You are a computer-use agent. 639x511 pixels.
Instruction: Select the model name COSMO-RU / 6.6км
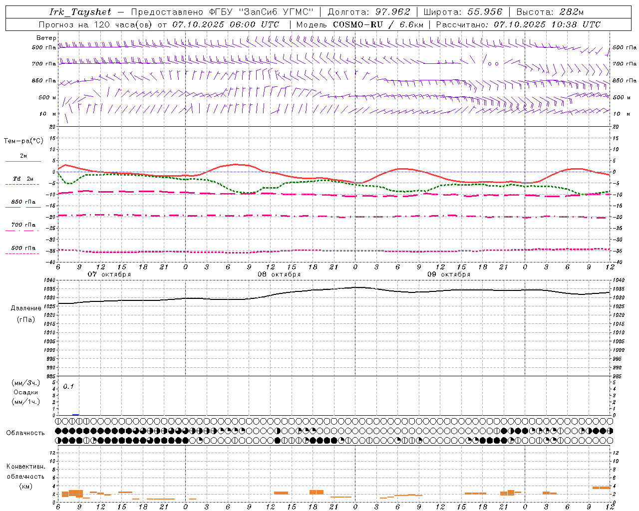coord(378,24)
